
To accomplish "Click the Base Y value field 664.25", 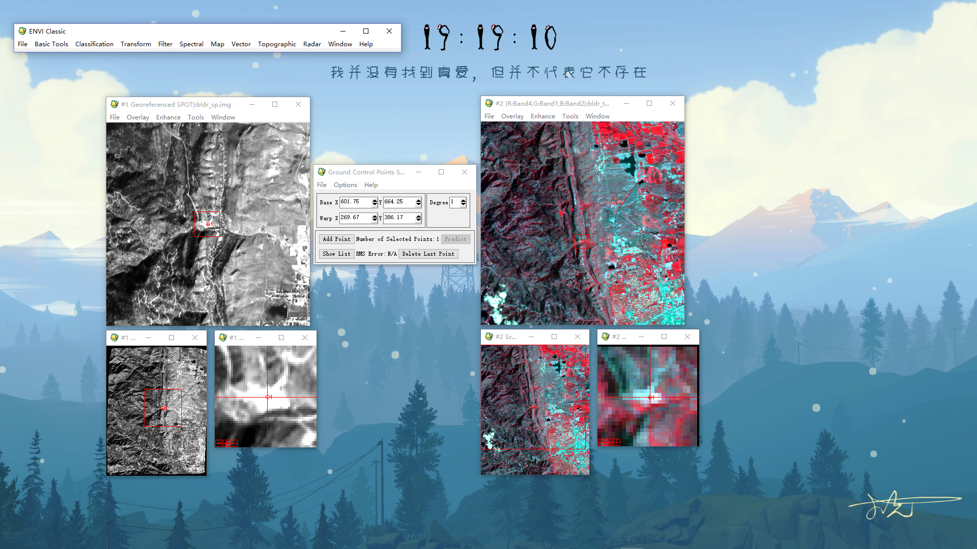I will click(x=399, y=202).
